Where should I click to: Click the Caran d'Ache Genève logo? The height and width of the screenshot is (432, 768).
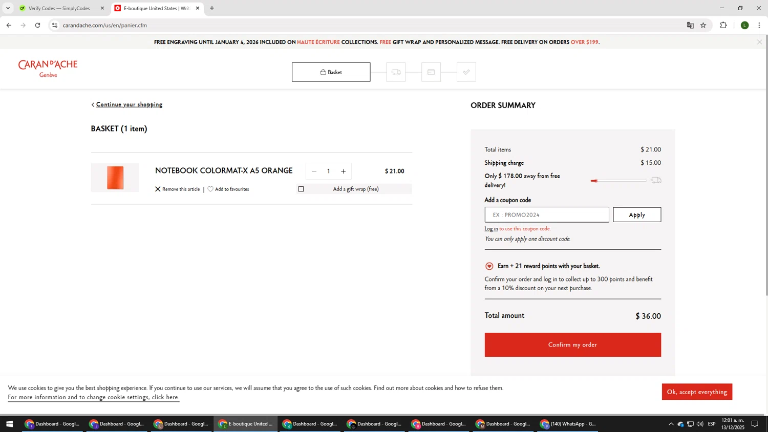[x=48, y=69]
